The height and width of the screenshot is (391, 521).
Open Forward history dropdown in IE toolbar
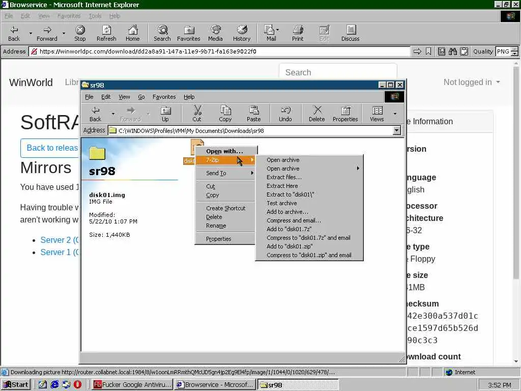pos(64,33)
